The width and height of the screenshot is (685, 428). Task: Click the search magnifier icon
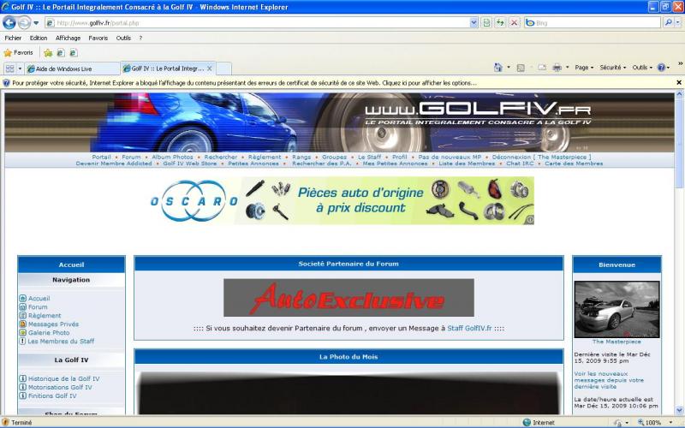tap(668, 23)
